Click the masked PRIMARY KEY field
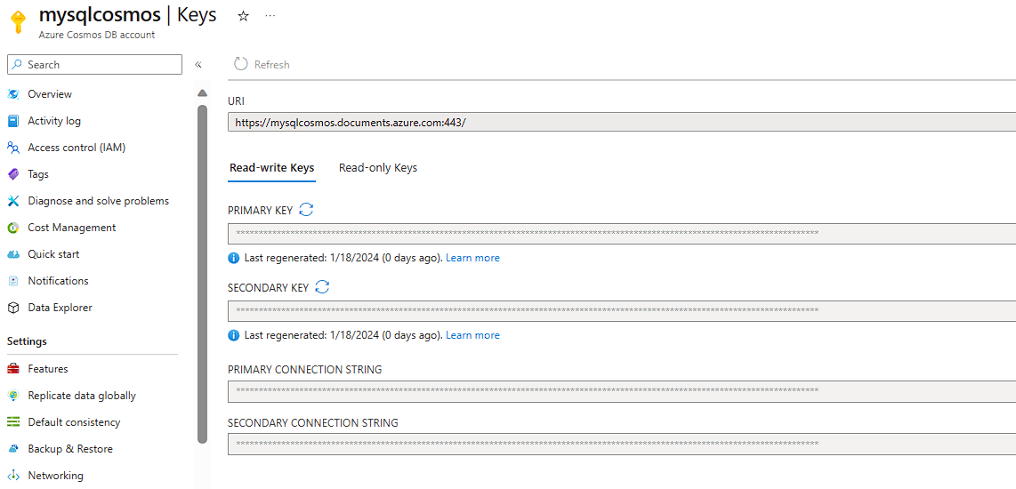The image size is (1016, 489). tap(622, 234)
